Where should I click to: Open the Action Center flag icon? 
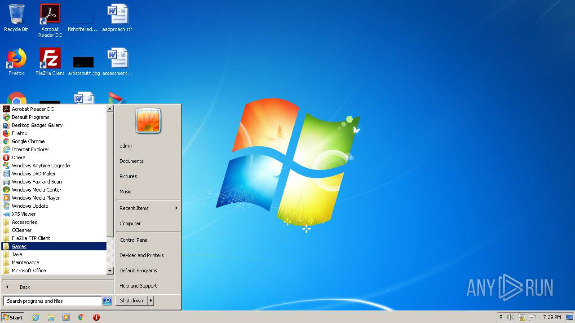pyautogui.click(x=532, y=317)
